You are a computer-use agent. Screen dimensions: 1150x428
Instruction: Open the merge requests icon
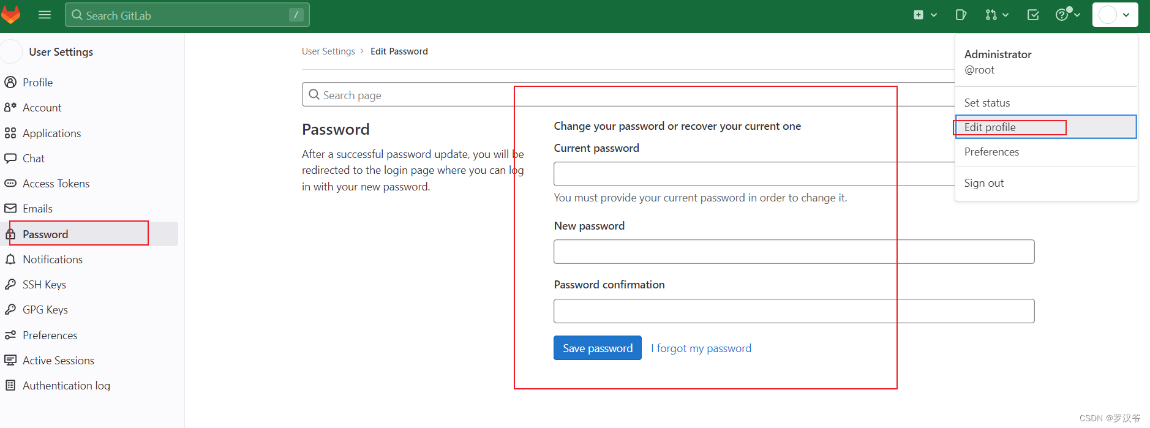(x=991, y=15)
